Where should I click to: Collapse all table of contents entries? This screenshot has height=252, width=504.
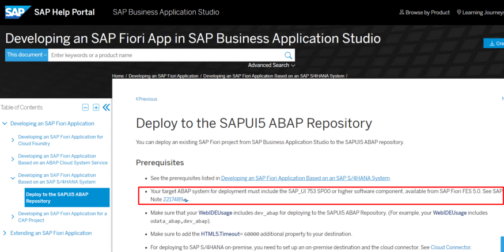point(85,107)
